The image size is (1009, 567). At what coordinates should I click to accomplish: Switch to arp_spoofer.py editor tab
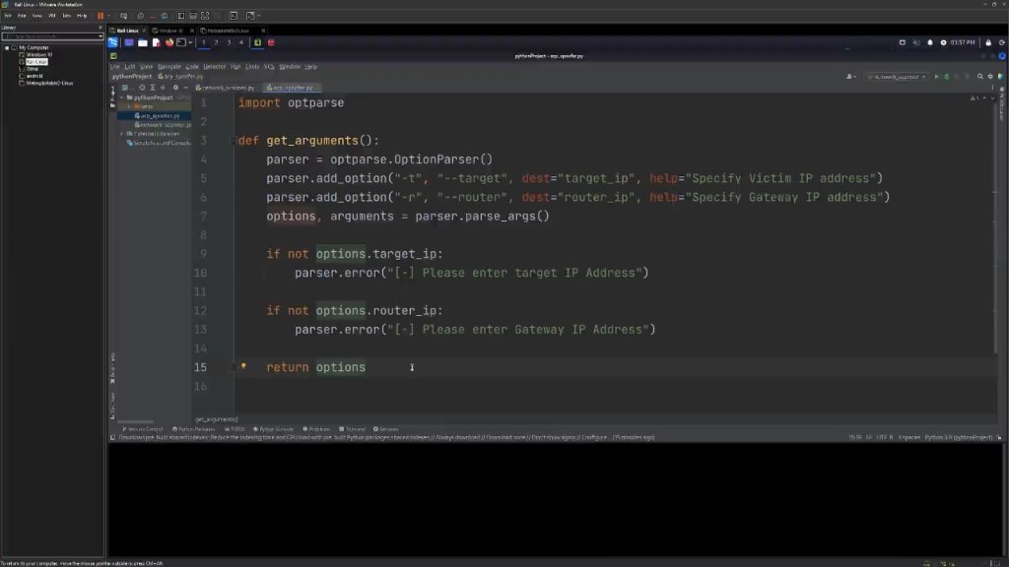tap(292, 88)
